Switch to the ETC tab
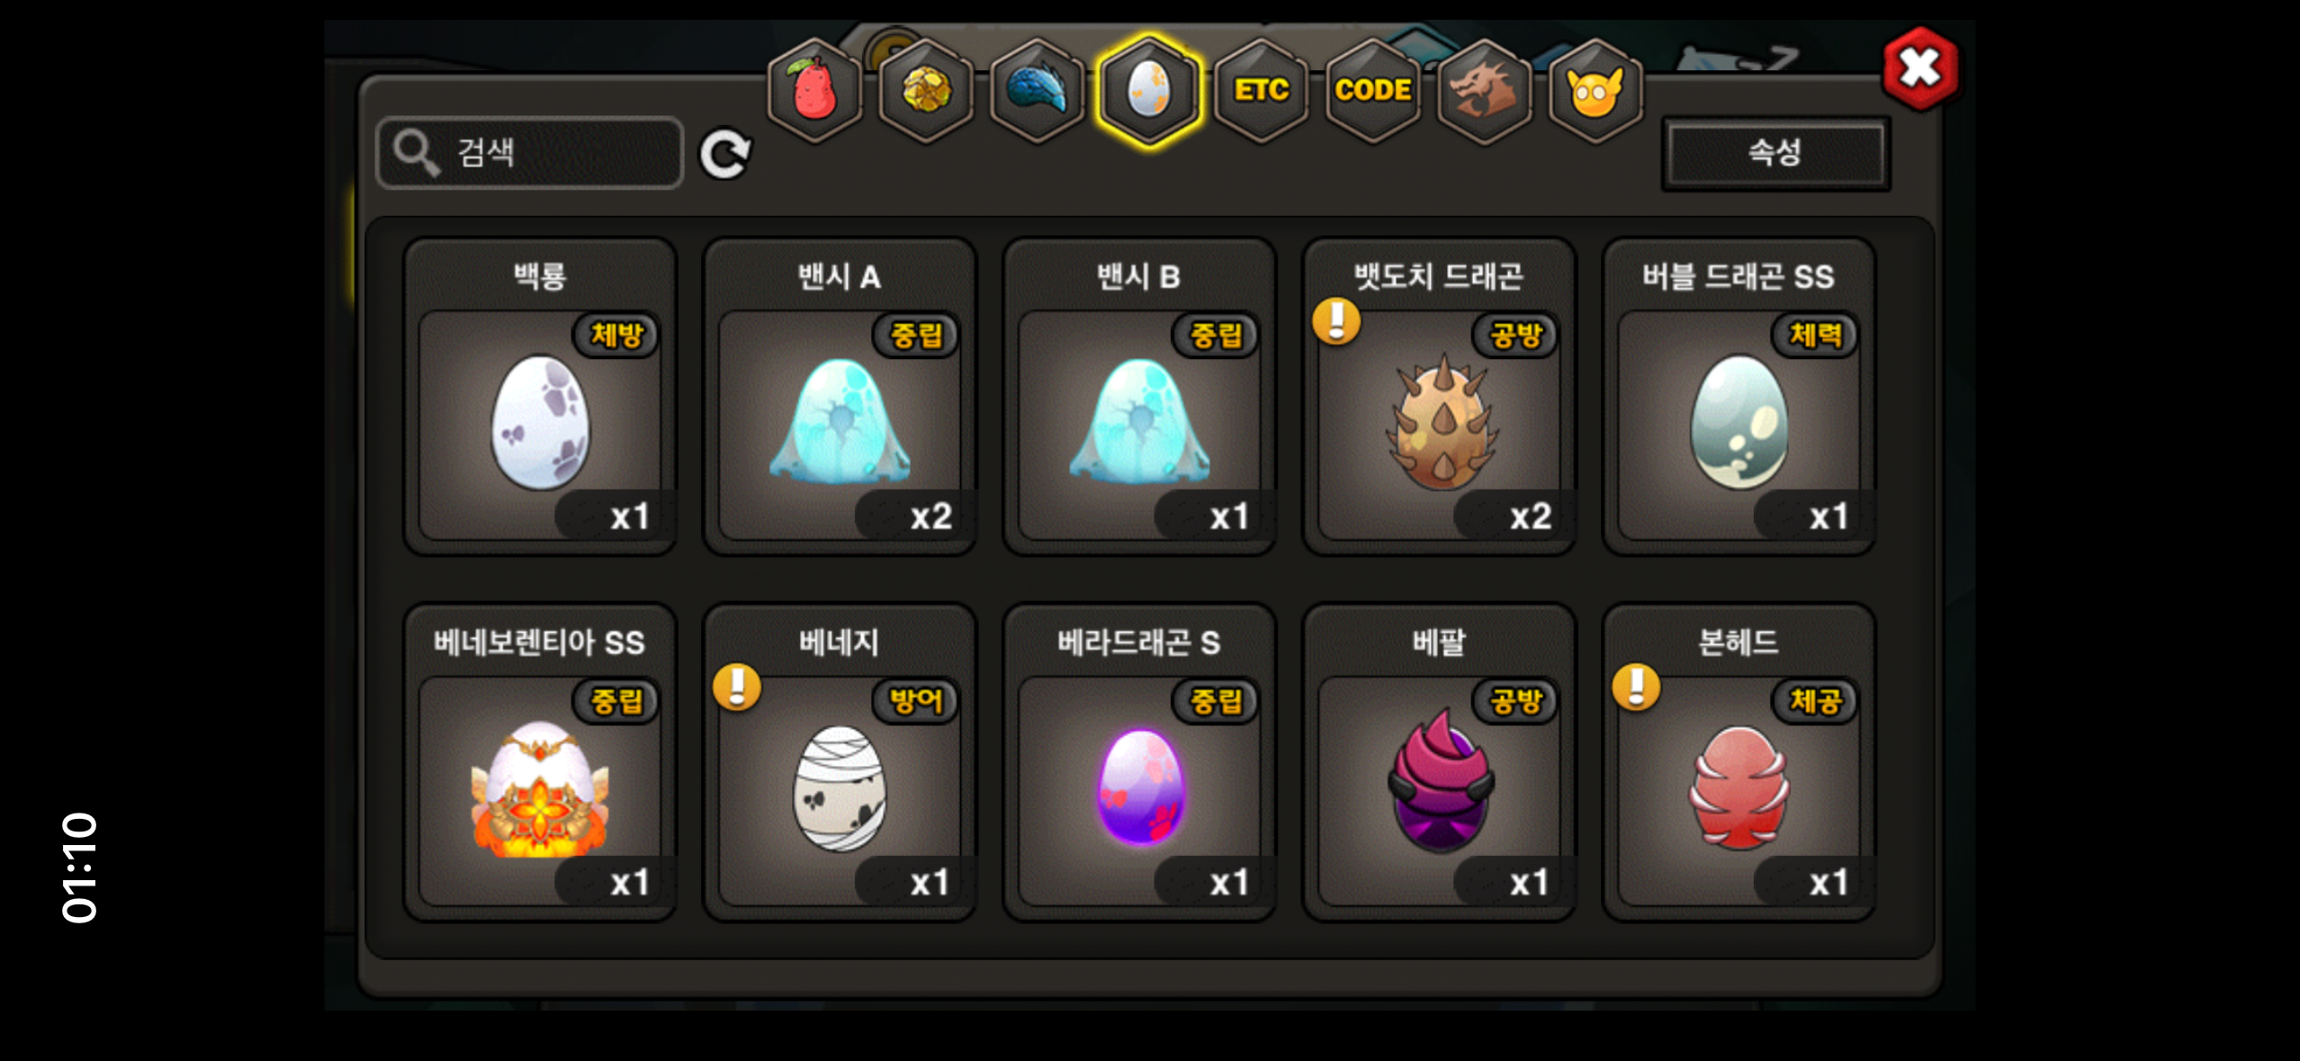2300x1061 pixels. [1262, 91]
